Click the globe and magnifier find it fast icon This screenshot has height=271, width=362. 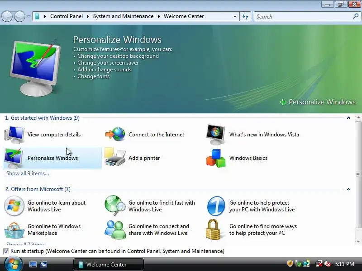pos(115,206)
